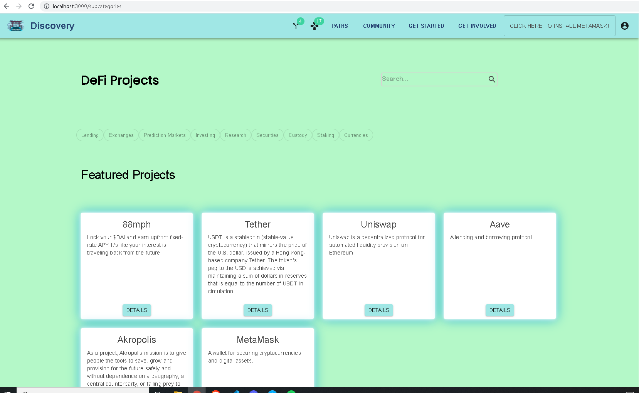The height and width of the screenshot is (393, 639).
Task: Select the Custody category chip
Action: [298, 135]
